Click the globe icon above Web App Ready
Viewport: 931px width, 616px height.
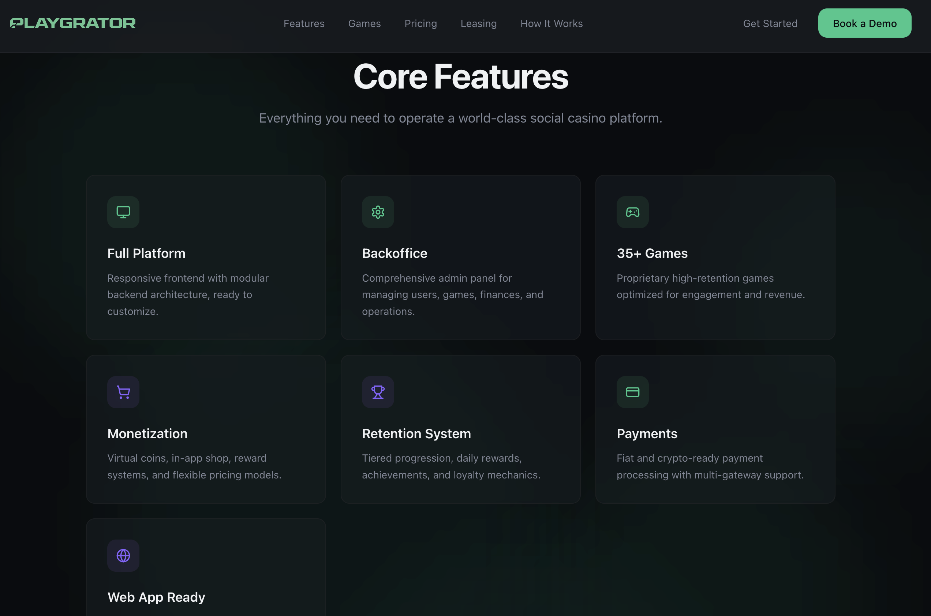123,556
